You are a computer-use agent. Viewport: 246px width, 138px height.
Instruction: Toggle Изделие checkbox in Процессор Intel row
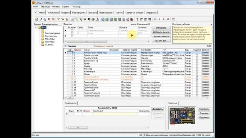197,55
